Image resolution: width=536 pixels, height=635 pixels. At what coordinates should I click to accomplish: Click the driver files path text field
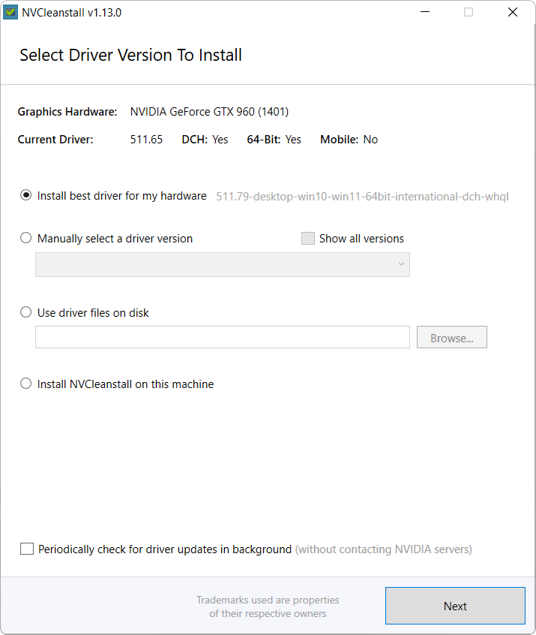click(223, 337)
